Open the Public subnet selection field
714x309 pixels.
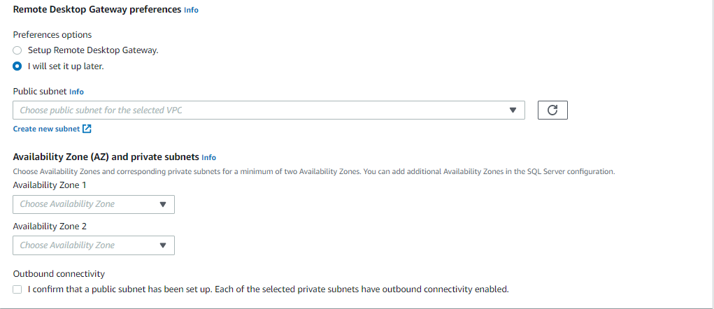[269, 110]
